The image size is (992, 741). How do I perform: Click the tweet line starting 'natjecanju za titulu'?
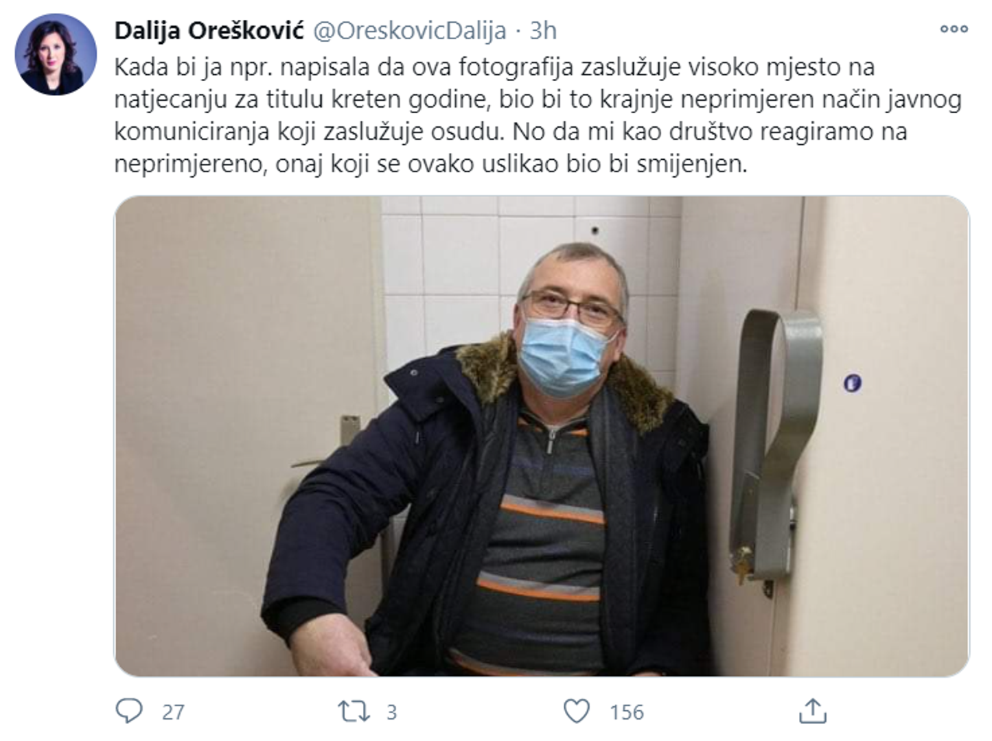538,99
